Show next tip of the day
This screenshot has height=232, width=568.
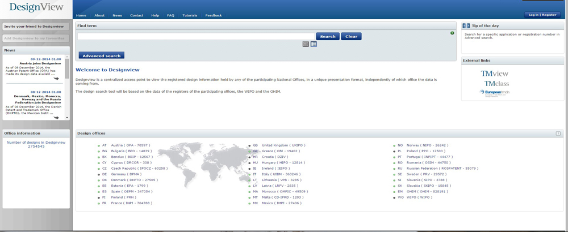[x=469, y=25]
